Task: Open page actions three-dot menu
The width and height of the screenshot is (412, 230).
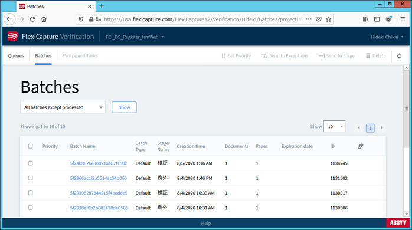Action: click(x=309, y=19)
